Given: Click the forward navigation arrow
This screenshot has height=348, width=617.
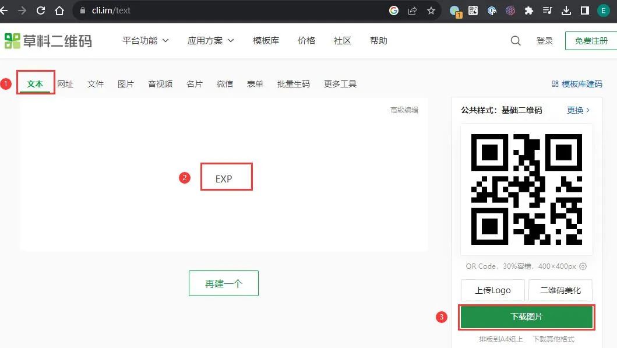Looking at the screenshot, I should pos(22,10).
